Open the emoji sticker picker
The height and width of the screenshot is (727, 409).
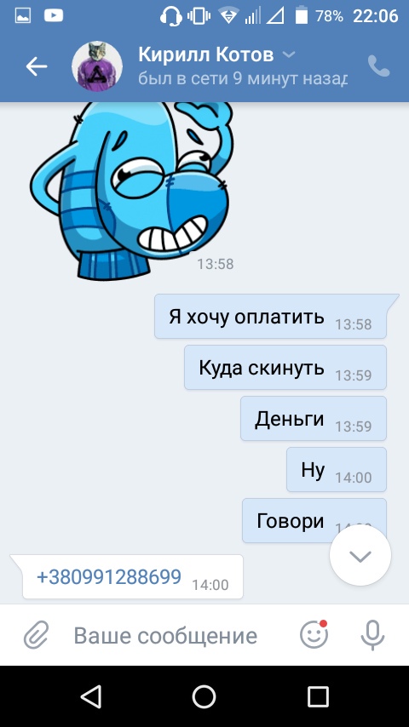click(314, 634)
